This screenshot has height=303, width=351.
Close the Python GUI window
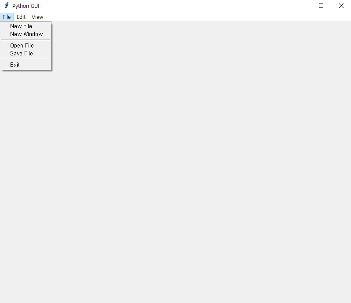pyautogui.click(x=341, y=6)
